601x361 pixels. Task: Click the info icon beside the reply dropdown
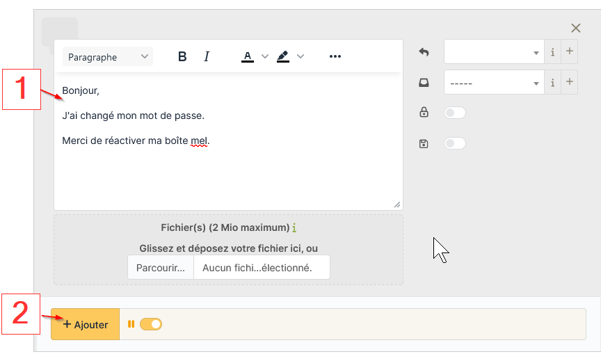click(x=552, y=52)
